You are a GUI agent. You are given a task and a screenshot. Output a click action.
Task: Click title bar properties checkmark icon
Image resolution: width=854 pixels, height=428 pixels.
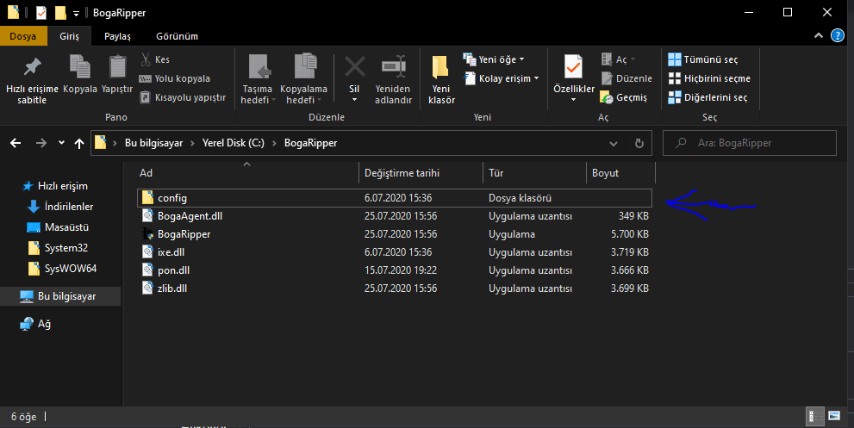pyautogui.click(x=41, y=13)
